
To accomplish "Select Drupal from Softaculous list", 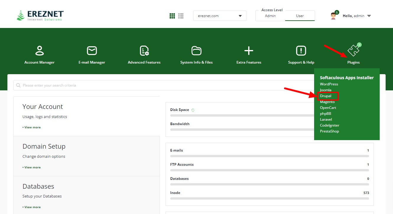I will pyautogui.click(x=326, y=96).
